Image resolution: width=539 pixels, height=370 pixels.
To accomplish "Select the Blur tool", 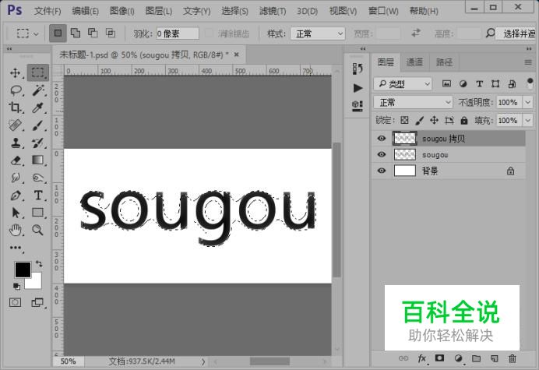I will [15, 178].
